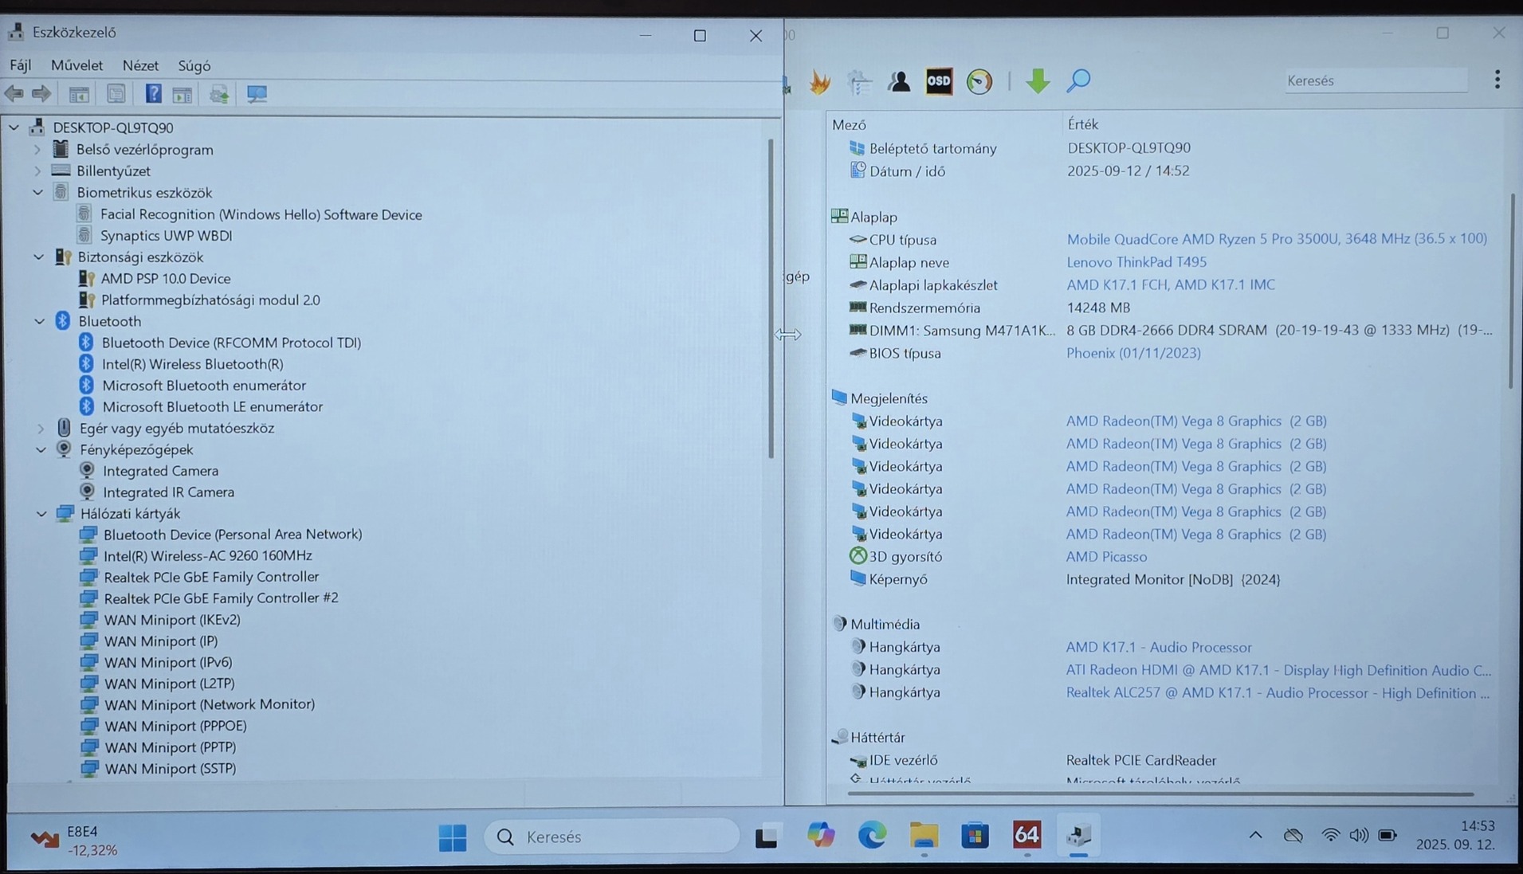Viewport: 1523px width, 874px height.
Task: Toggle the action pane icon in Device Manager
Action: point(183,94)
